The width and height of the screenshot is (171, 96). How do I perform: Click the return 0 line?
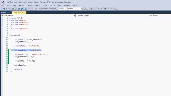tap(18, 69)
